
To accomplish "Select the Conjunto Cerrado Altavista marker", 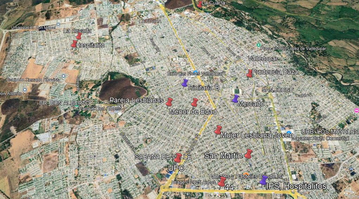I will coord(63,76).
